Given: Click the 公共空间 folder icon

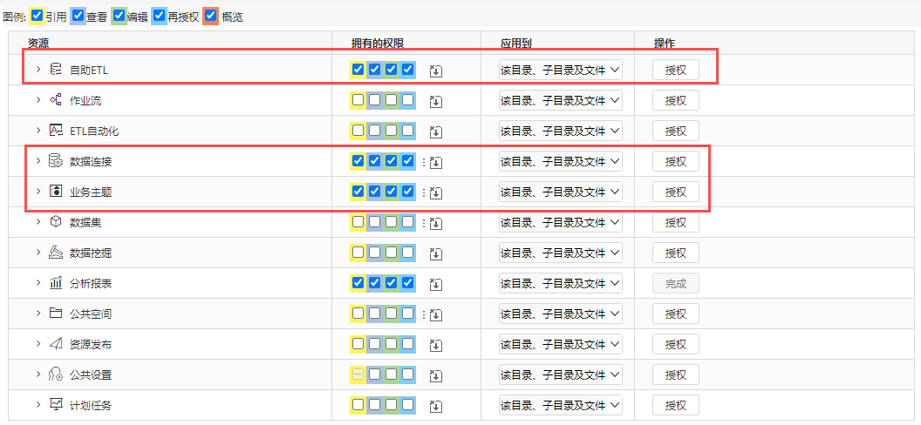Looking at the screenshot, I should 56,314.
